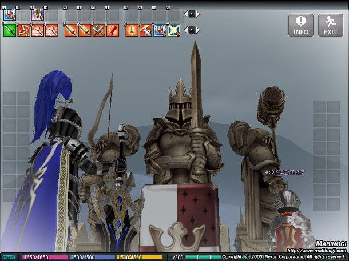Click the red exclamation mark skill icon
349x261 pixels.
(x=113, y=30)
